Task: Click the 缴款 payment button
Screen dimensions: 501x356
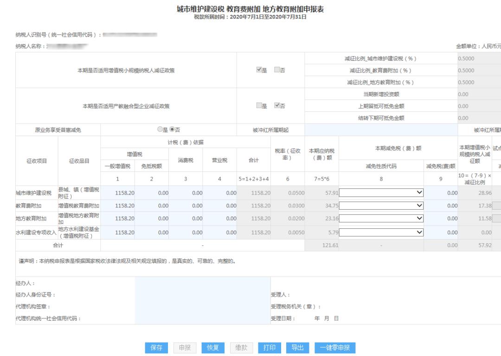Action: [241, 348]
